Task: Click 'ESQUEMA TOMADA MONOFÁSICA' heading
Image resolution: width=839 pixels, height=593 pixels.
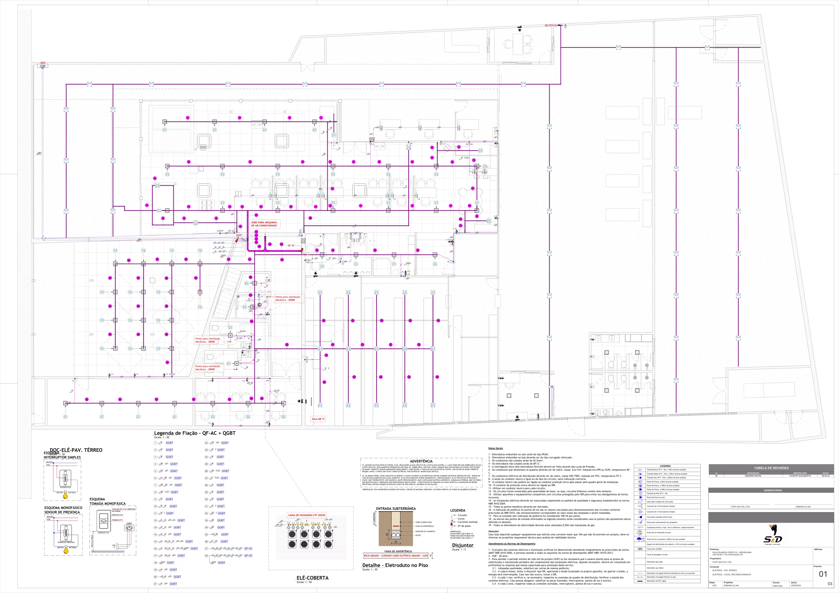Action: click(x=107, y=501)
